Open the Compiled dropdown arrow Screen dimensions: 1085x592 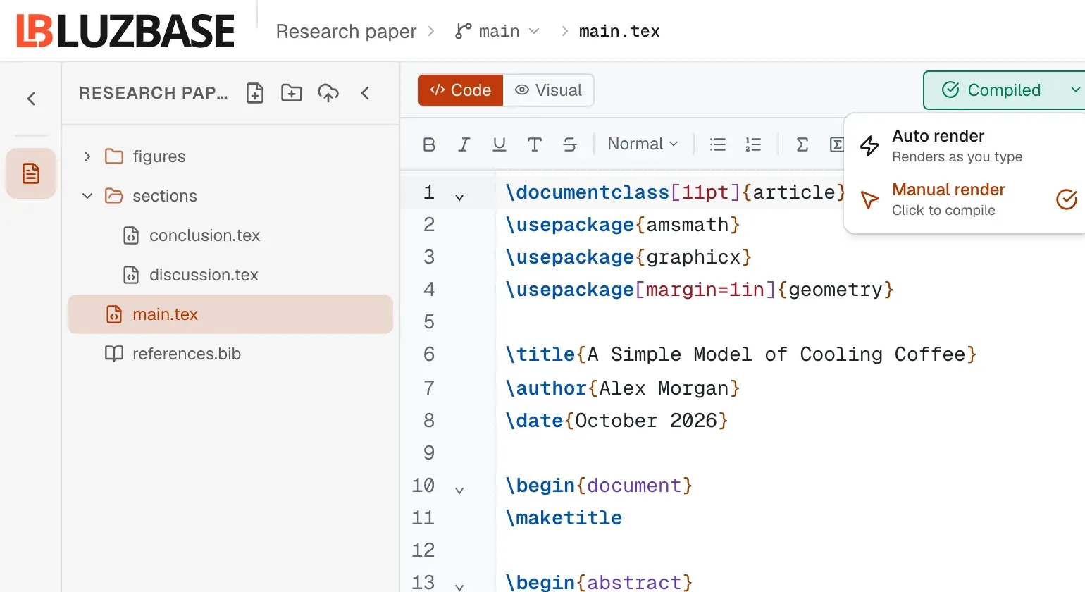coord(1074,90)
